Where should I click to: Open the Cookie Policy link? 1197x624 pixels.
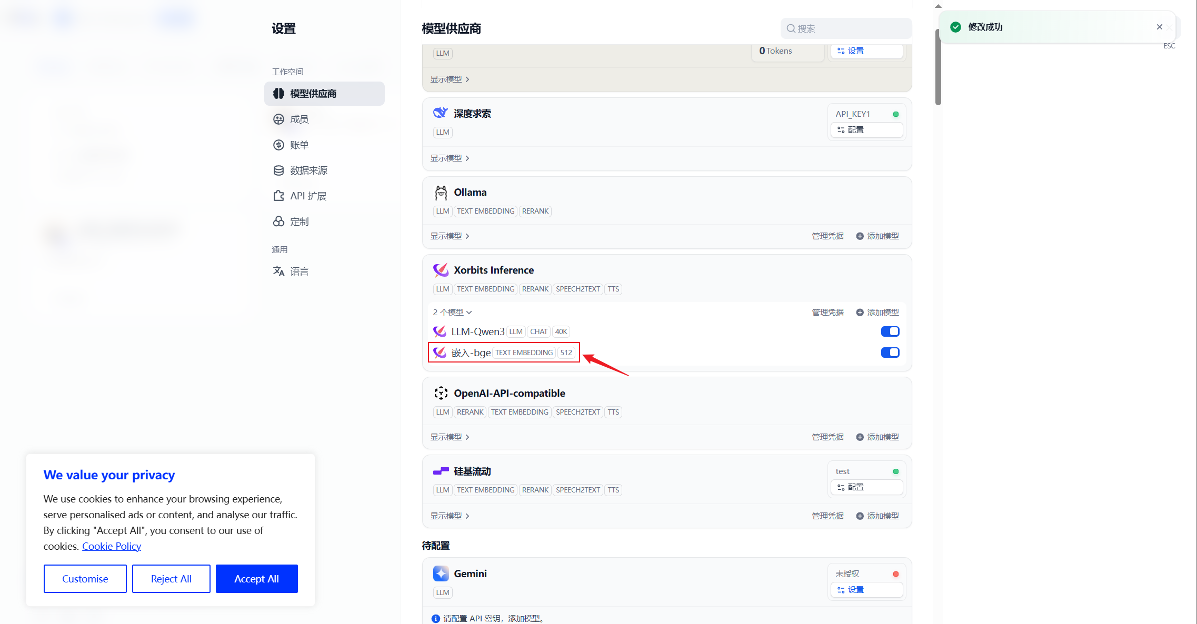[x=112, y=546]
